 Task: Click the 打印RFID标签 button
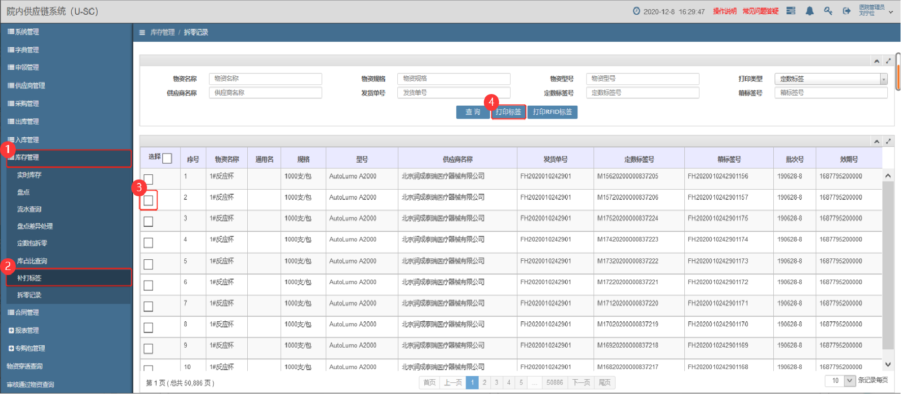553,112
